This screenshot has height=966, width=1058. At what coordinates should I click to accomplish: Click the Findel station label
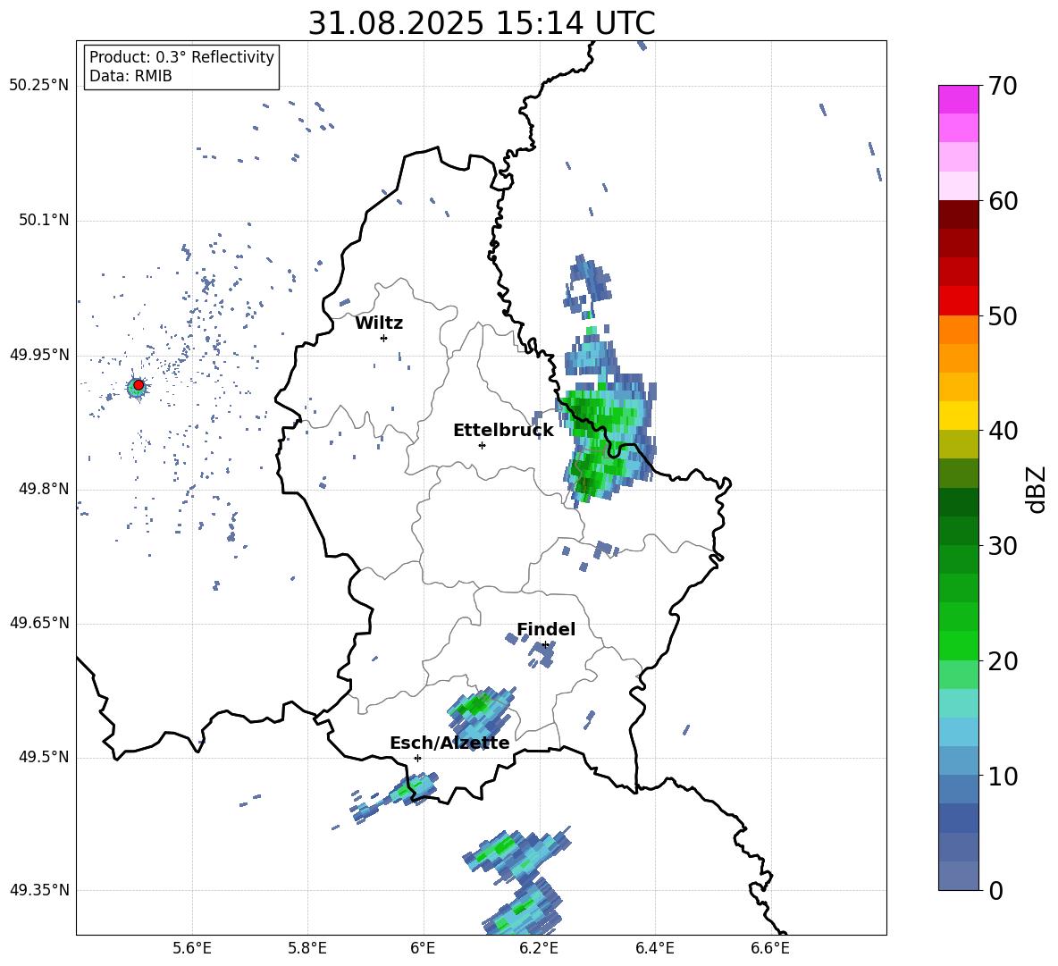(x=546, y=629)
